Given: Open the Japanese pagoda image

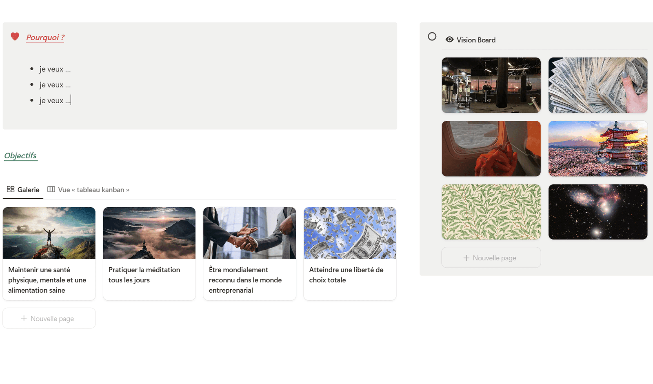Looking at the screenshot, I should point(597,149).
